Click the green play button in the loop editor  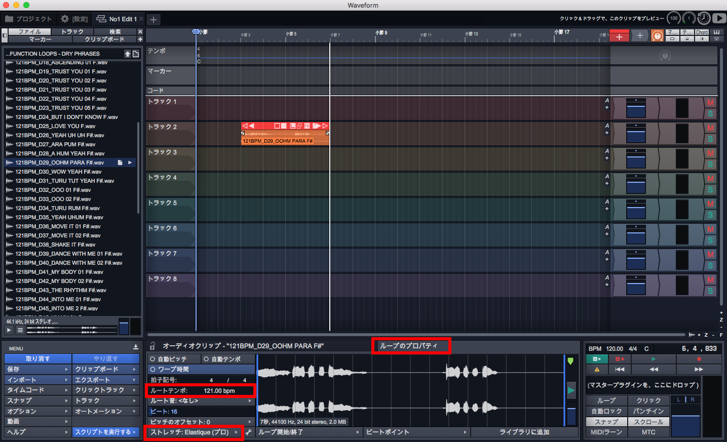[x=571, y=390]
